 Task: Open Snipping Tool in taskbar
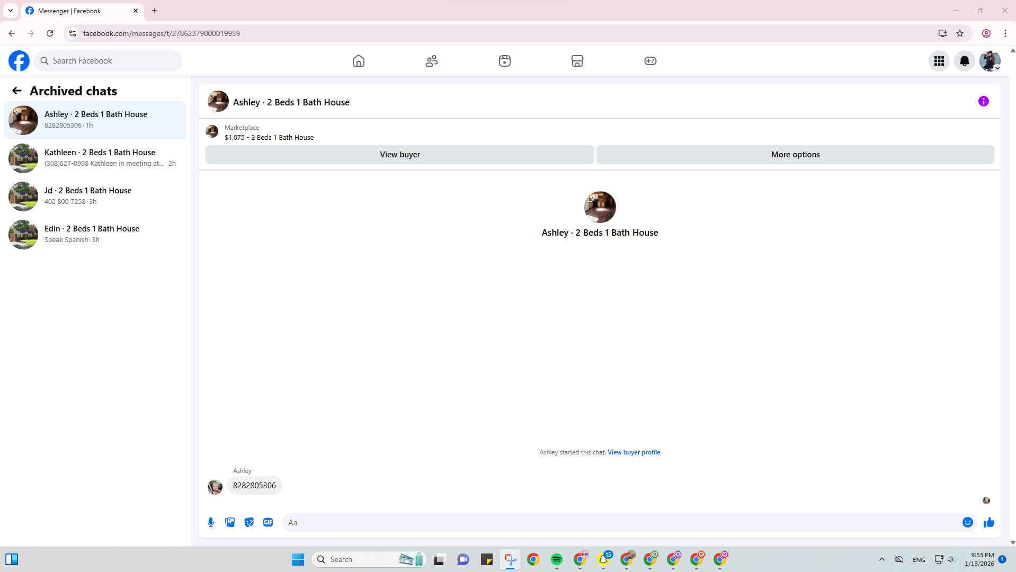(x=510, y=559)
